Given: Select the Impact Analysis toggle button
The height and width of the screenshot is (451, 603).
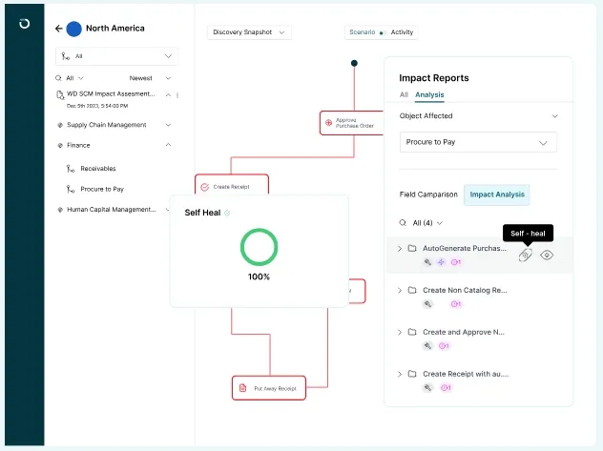Looking at the screenshot, I should 496,195.
